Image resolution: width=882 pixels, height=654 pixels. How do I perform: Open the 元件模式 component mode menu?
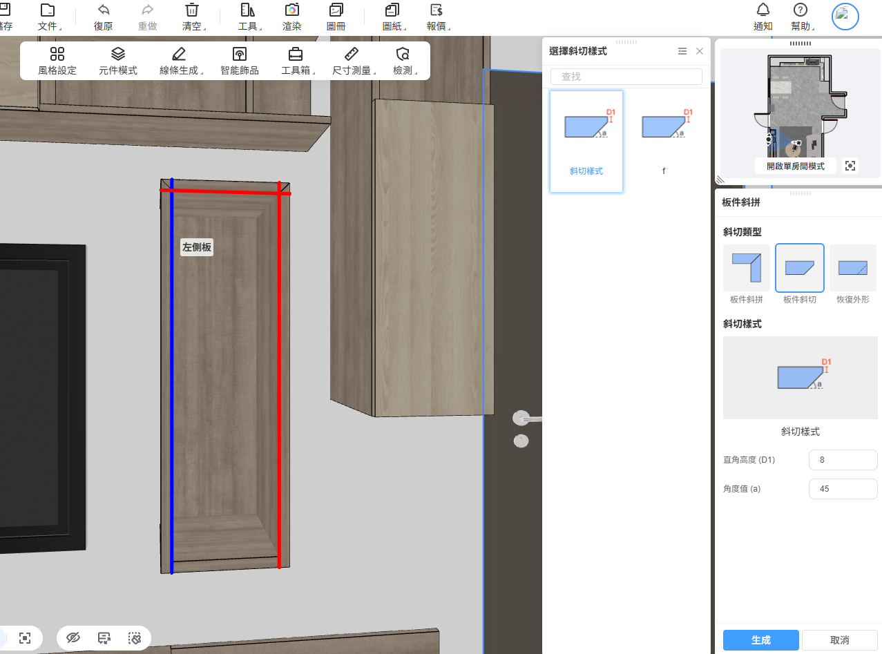coord(117,61)
